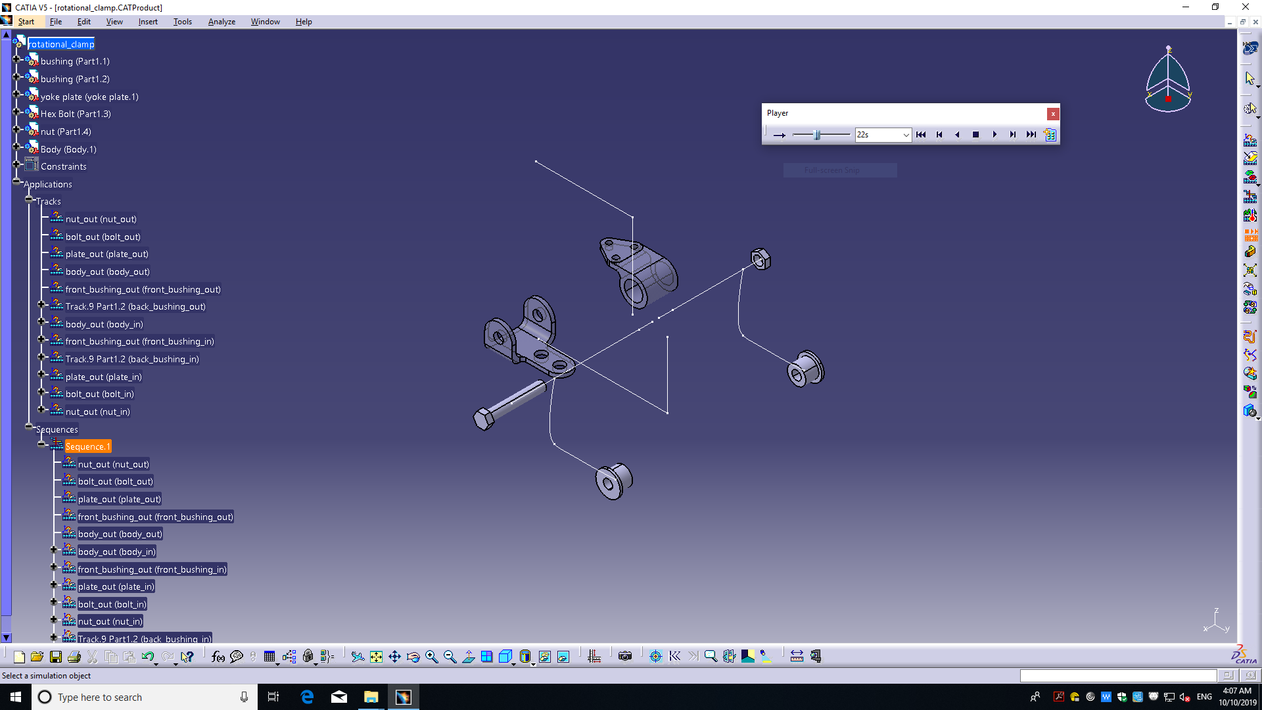Click the Zoom In magnifier icon
This screenshot has width=1262, height=710.
pyautogui.click(x=431, y=657)
